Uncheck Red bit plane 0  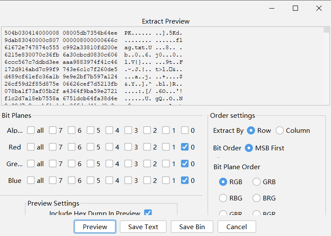185,147
